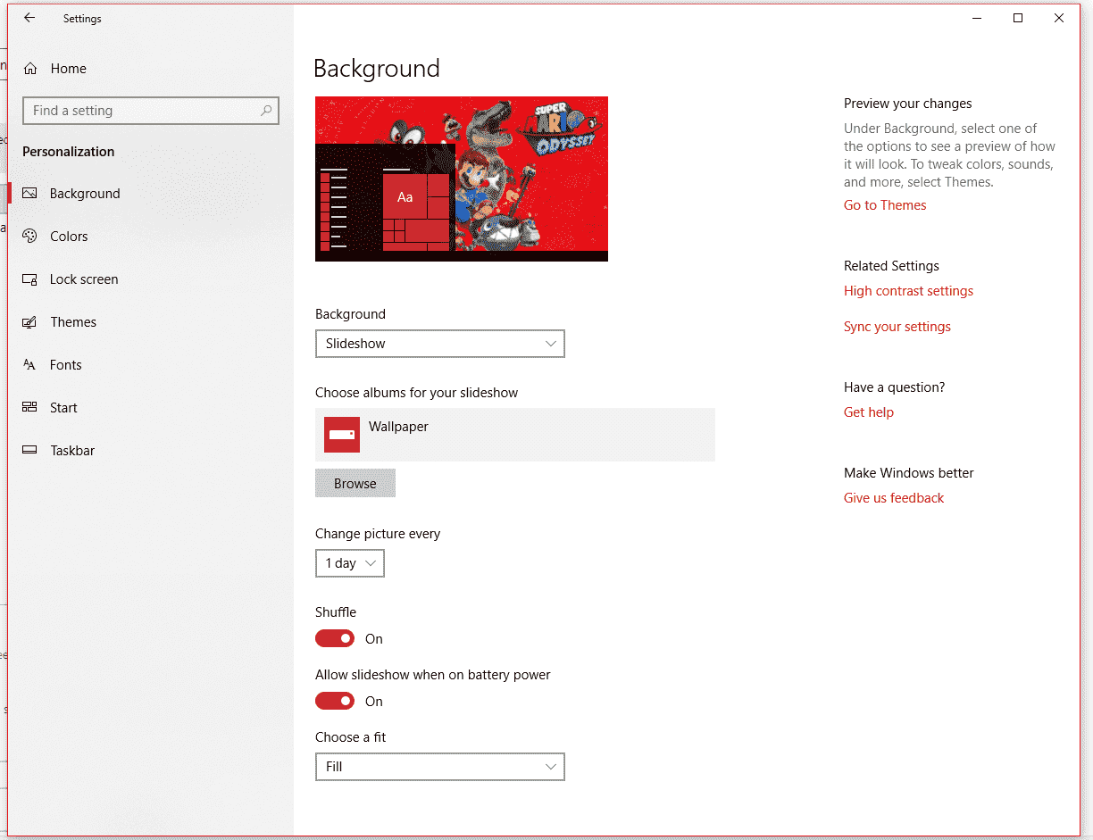The image size is (1093, 840).
Task: Click Sync your settings link
Action: (897, 327)
